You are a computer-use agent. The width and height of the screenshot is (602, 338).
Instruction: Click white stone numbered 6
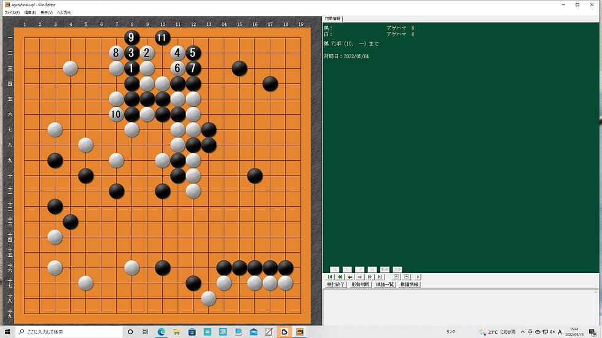tap(178, 68)
